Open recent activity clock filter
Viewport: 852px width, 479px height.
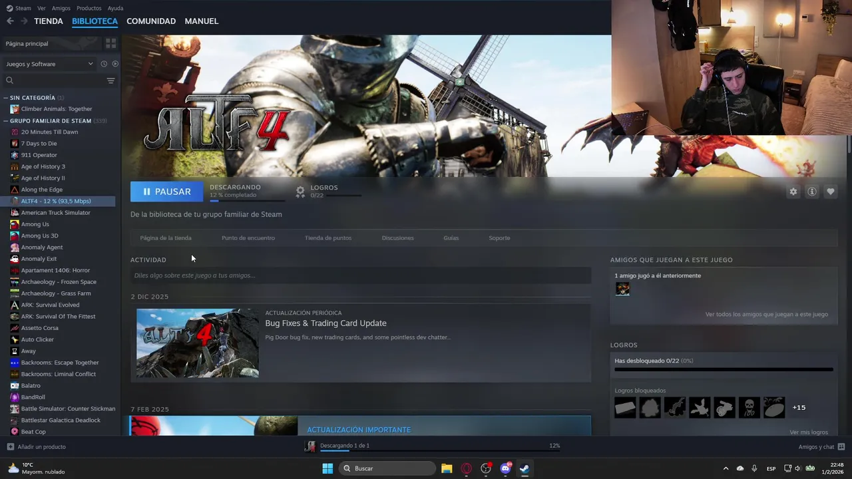pyautogui.click(x=104, y=64)
